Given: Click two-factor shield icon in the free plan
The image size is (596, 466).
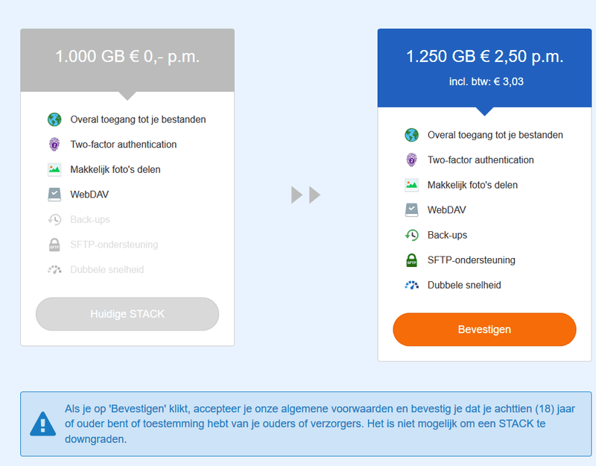Looking at the screenshot, I should pos(54,145).
